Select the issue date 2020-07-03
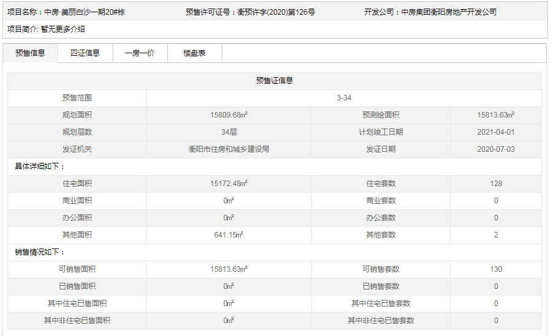Screen dimensions: 553x336 495,149
